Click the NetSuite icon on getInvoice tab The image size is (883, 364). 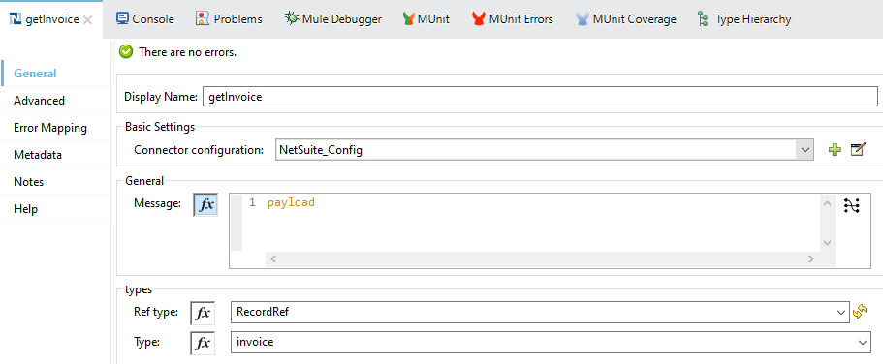(16, 19)
